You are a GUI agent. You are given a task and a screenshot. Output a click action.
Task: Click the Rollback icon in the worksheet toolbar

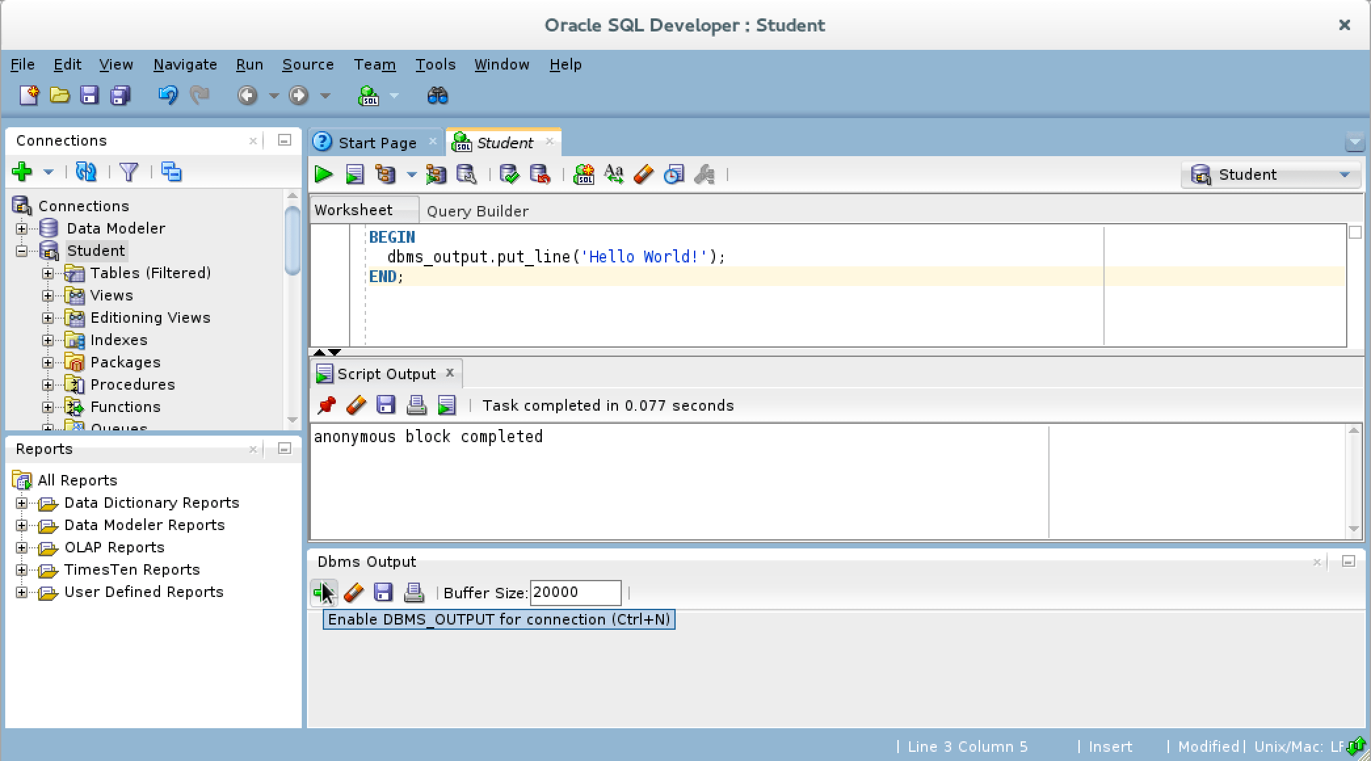click(x=539, y=175)
